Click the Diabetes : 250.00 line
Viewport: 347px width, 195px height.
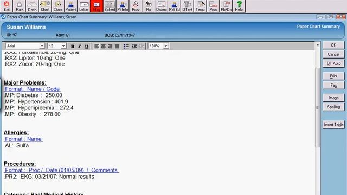[33, 95]
